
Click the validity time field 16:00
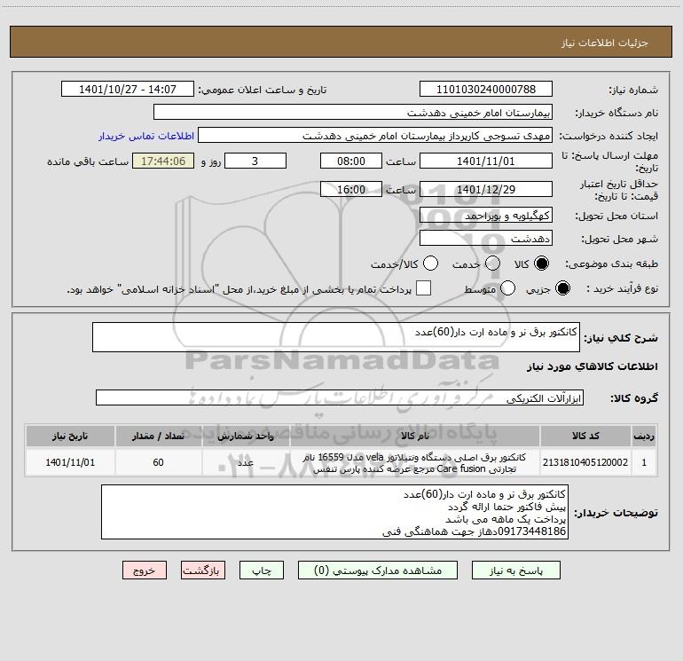(x=351, y=189)
